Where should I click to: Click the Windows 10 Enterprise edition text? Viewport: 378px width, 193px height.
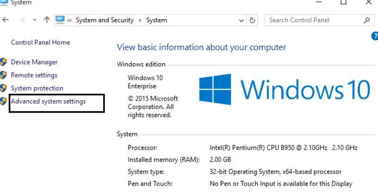pyautogui.click(x=145, y=82)
